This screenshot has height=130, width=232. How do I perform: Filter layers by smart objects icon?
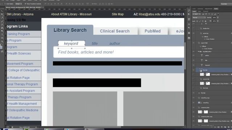tap(215, 14)
